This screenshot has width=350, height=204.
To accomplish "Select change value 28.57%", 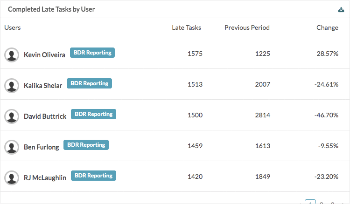I will 328,54.
